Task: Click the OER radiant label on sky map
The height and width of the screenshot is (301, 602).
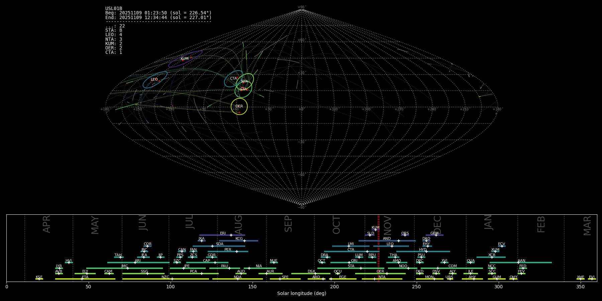Action: [239, 106]
